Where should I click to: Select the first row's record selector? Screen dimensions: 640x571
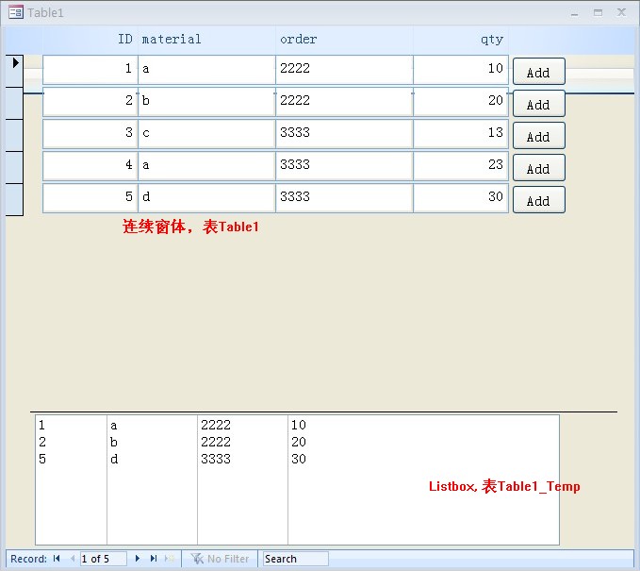tap(14, 70)
